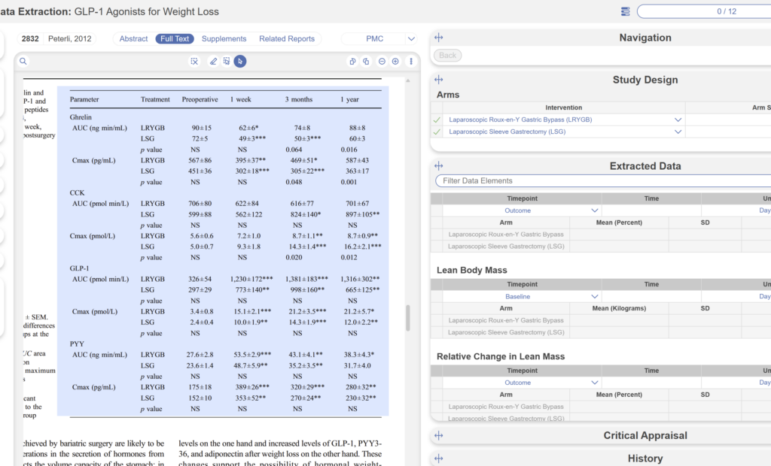
Task: Zoom in the document view
Action: [395, 62]
